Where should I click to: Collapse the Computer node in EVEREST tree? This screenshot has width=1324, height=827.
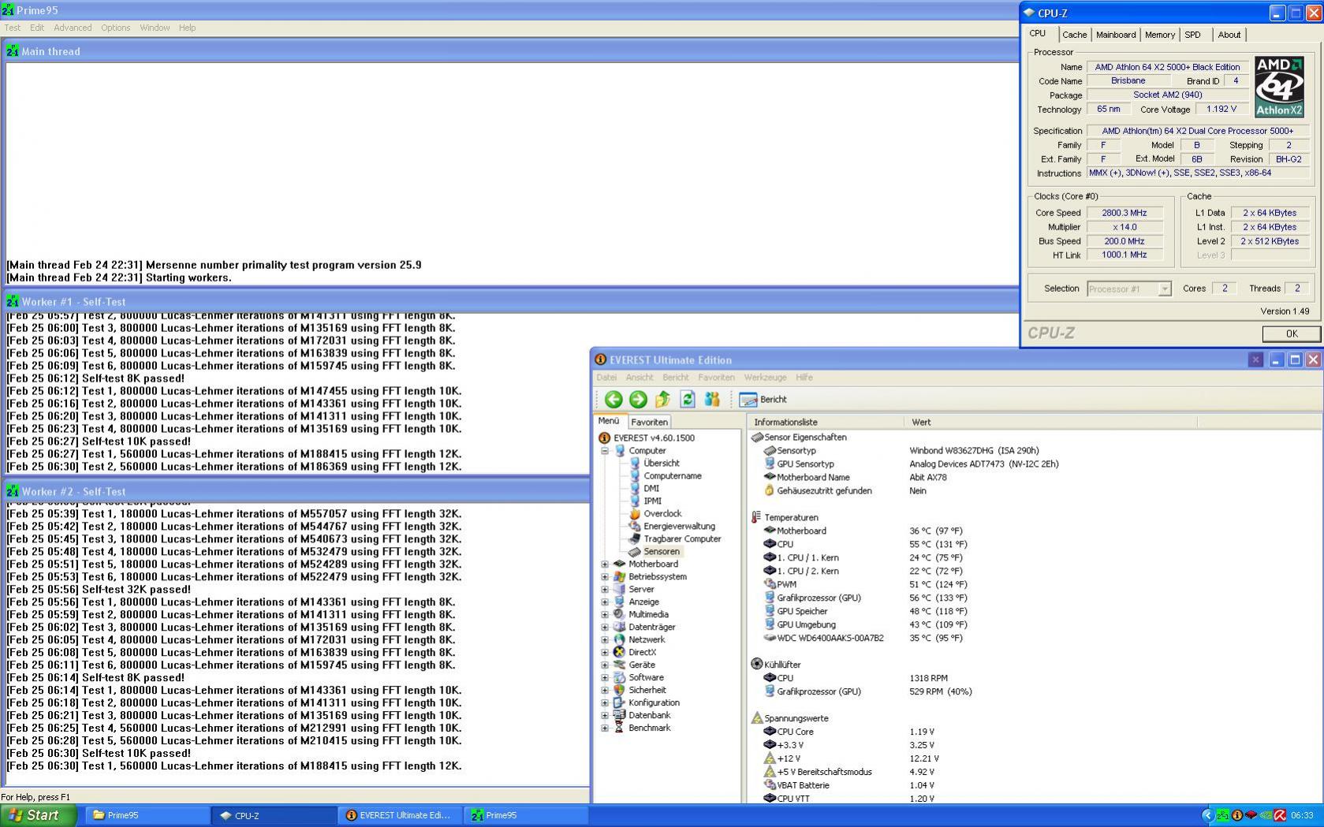coord(605,451)
